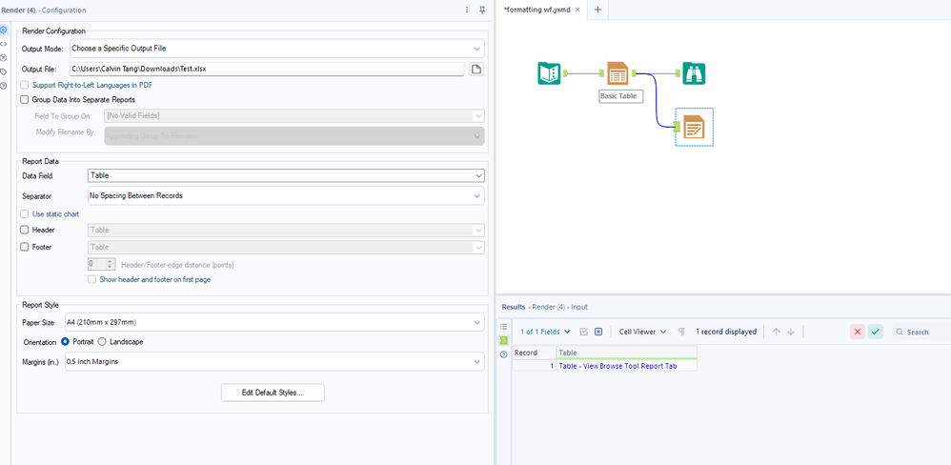
Task: Check Show header and footer on first page
Action: pos(91,279)
